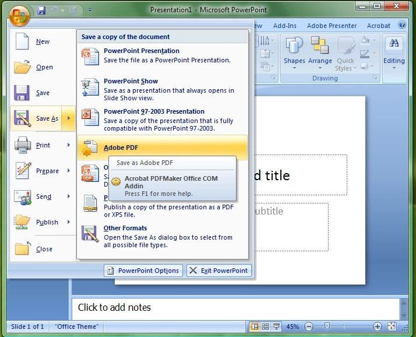Viewport: 416px width, 337px height.
Task: Click the Zoom Out minus button
Action: click(309, 327)
